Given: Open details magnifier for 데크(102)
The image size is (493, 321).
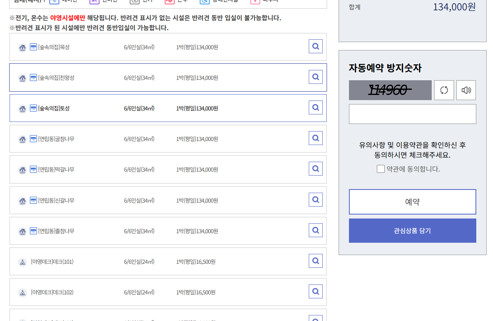Looking at the screenshot, I should coord(316,292).
